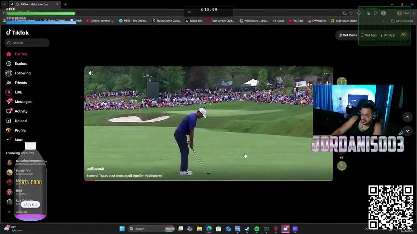Open the weather widget showing Light rain
Viewport: 417px width, 234px height.
pyautogui.click(x=13, y=228)
